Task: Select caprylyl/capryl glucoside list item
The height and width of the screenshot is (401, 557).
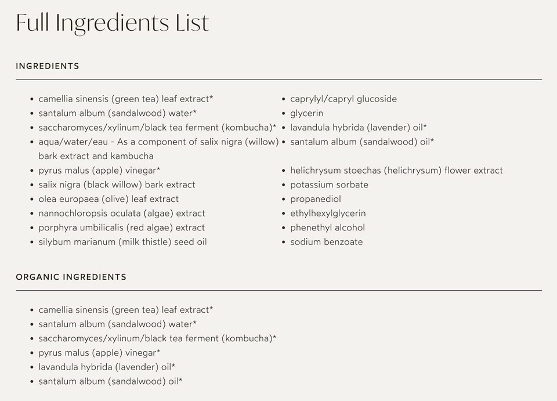Action: click(343, 99)
